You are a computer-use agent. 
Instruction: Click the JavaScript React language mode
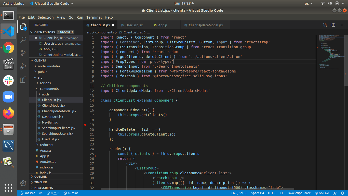pos(299,193)
